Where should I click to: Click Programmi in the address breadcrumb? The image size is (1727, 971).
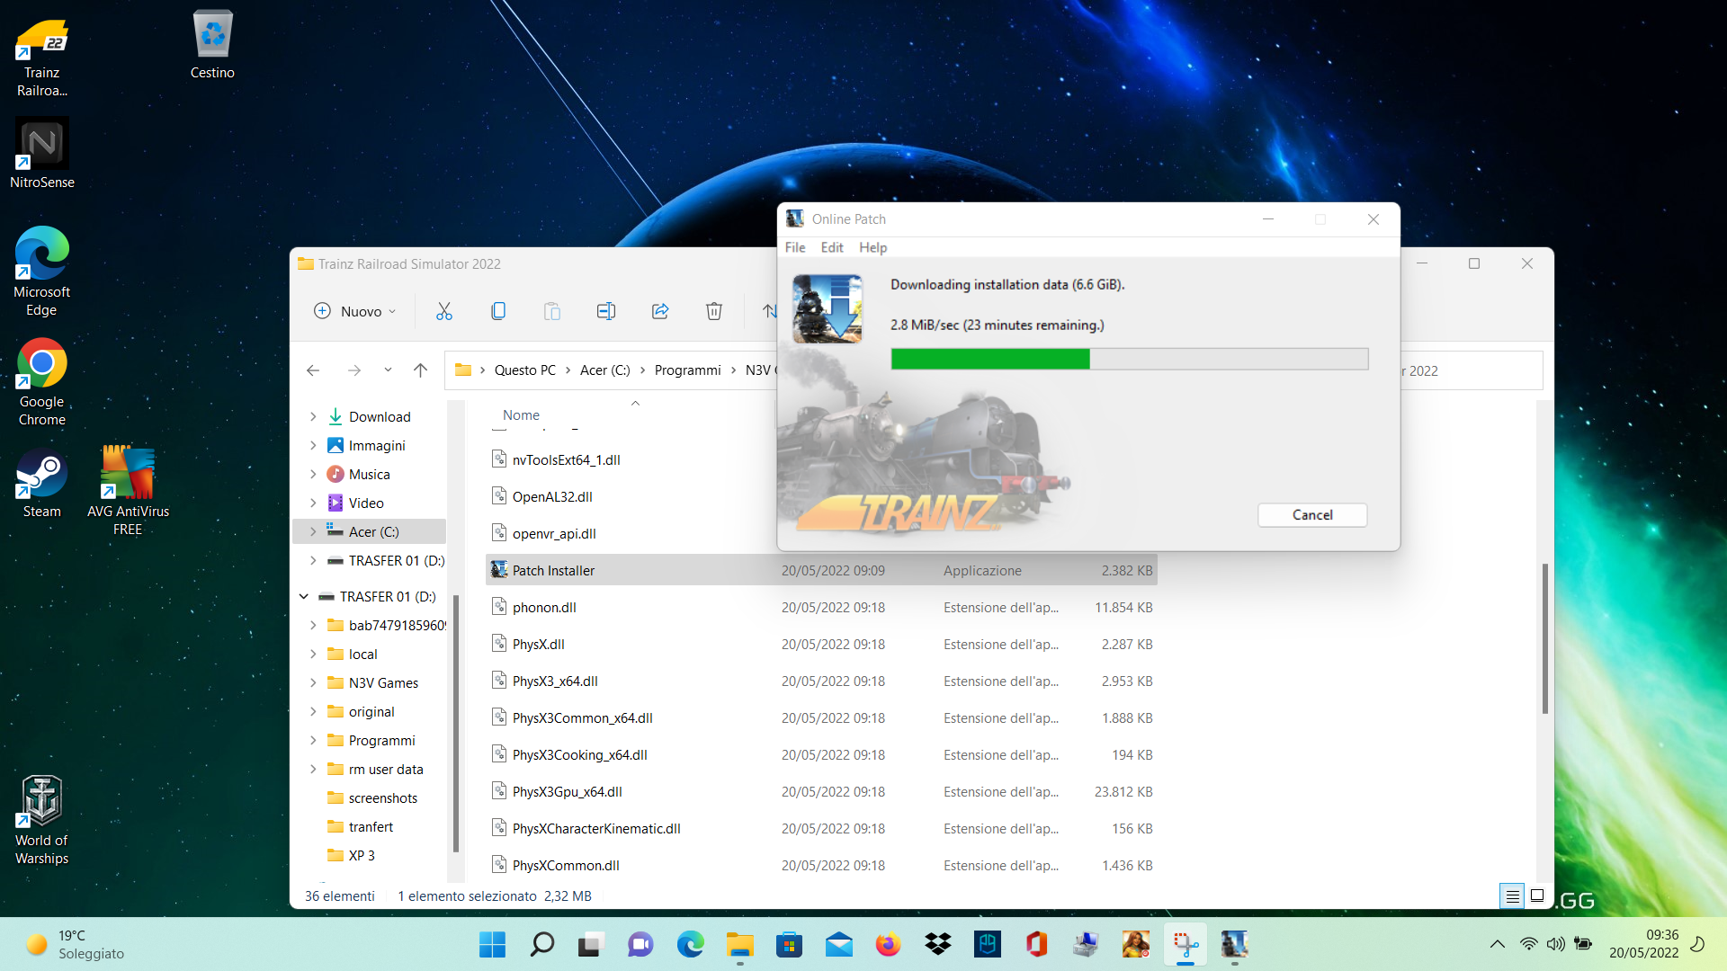click(x=688, y=370)
